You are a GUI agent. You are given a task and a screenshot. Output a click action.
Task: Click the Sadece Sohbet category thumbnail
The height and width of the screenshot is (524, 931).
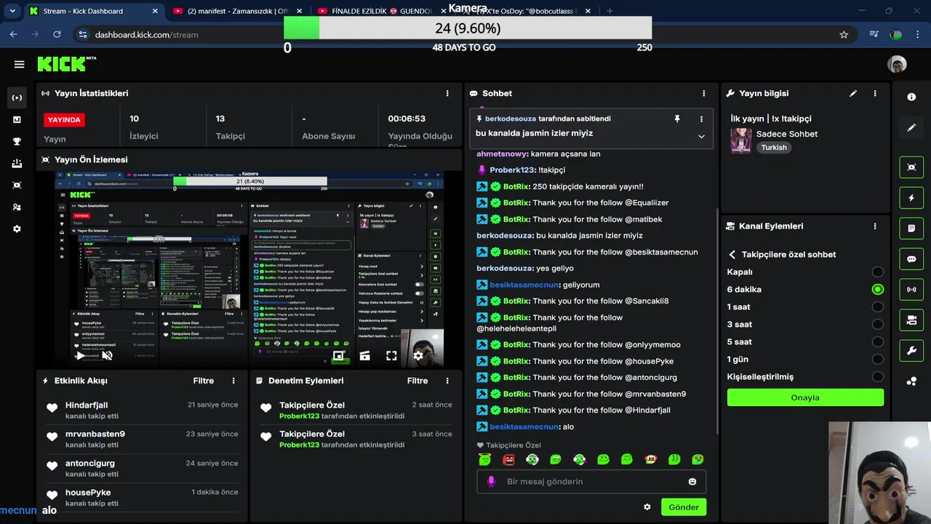coord(741,140)
